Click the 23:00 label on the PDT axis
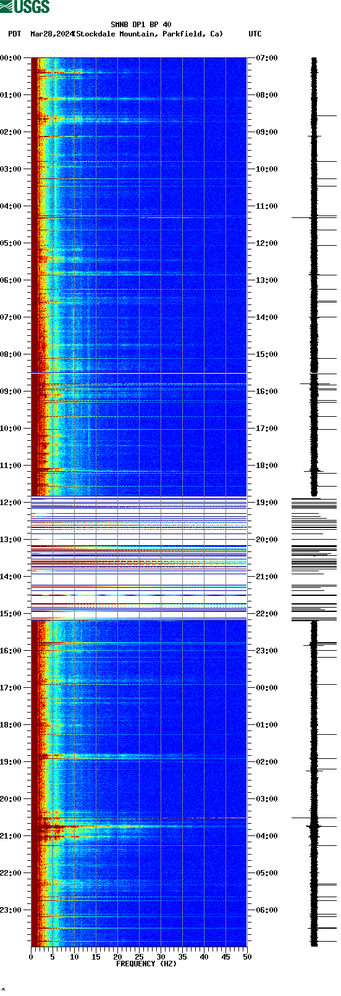341x996 pixels. [11, 910]
